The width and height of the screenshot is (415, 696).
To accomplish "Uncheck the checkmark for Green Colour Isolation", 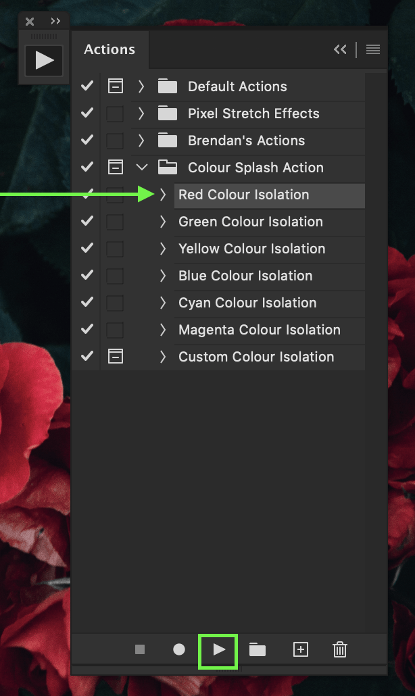I will 87,221.
